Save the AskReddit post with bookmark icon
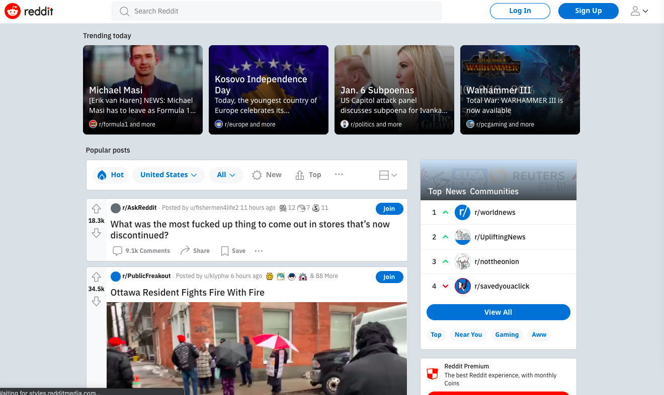 [233, 251]
